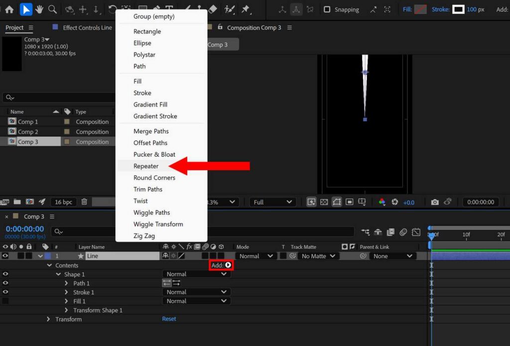Select the Eraser tool
Screen dimensions: 510x346
pos(212,9)
